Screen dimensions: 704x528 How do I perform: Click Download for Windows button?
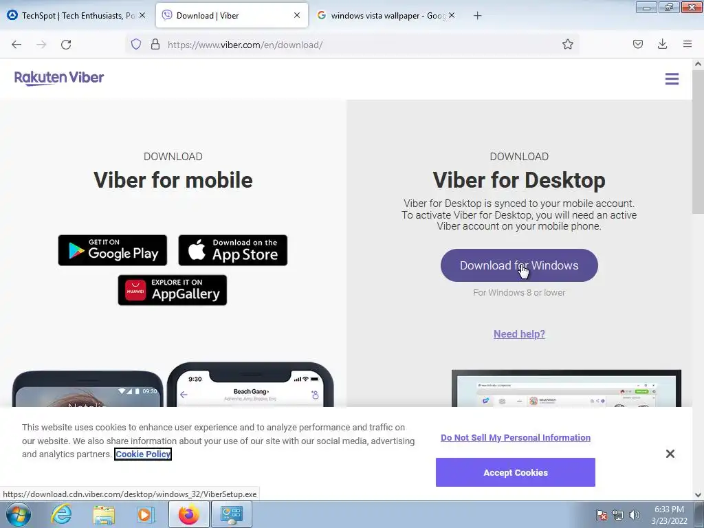pos(519,265)
